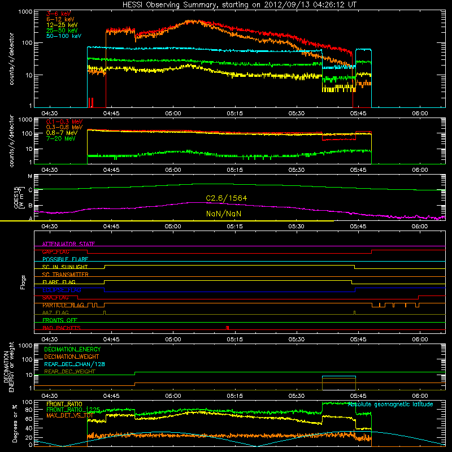The width and height of the screenshot is (452, 452).
Task: Click the B class tick label on GOES axis
Action: [x=30, y=206]
